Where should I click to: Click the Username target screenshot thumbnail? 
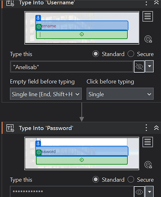tap(82, 28)
